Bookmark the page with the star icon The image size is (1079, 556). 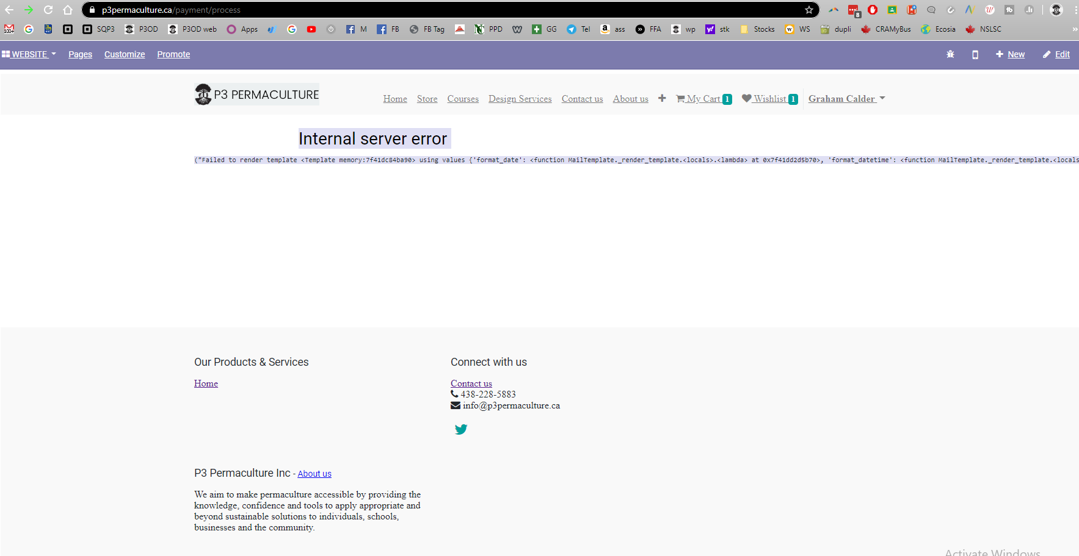pyautogui.click(x=809, y=10)
